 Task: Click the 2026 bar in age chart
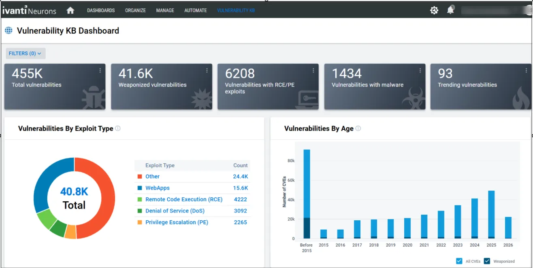coord(508,228)
